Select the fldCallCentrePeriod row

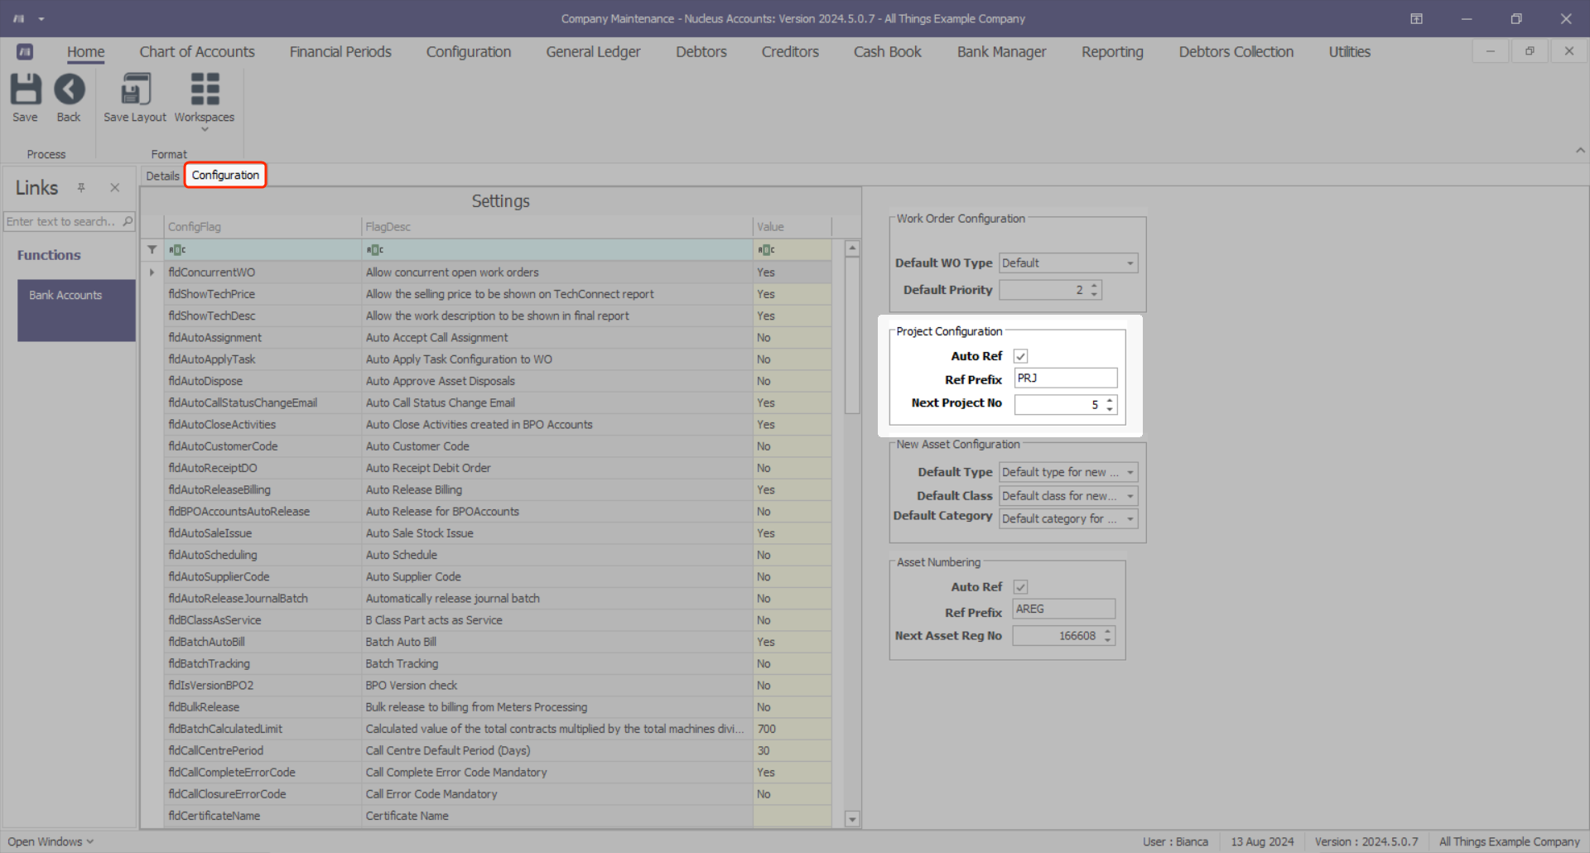click(499, 750)
